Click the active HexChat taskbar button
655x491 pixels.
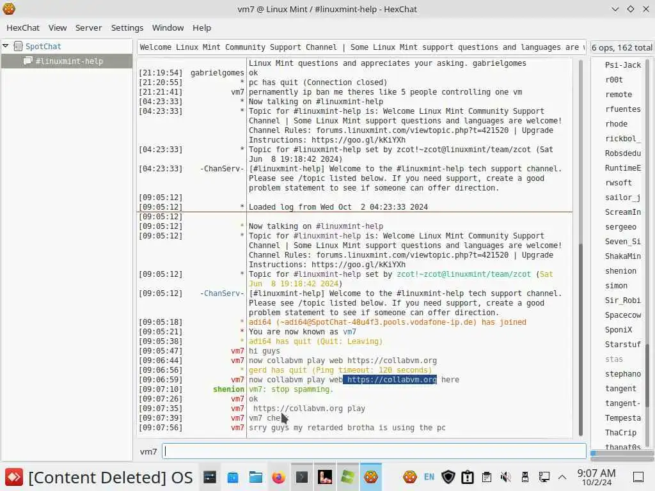pyautogui.click(x=371, y=477)
